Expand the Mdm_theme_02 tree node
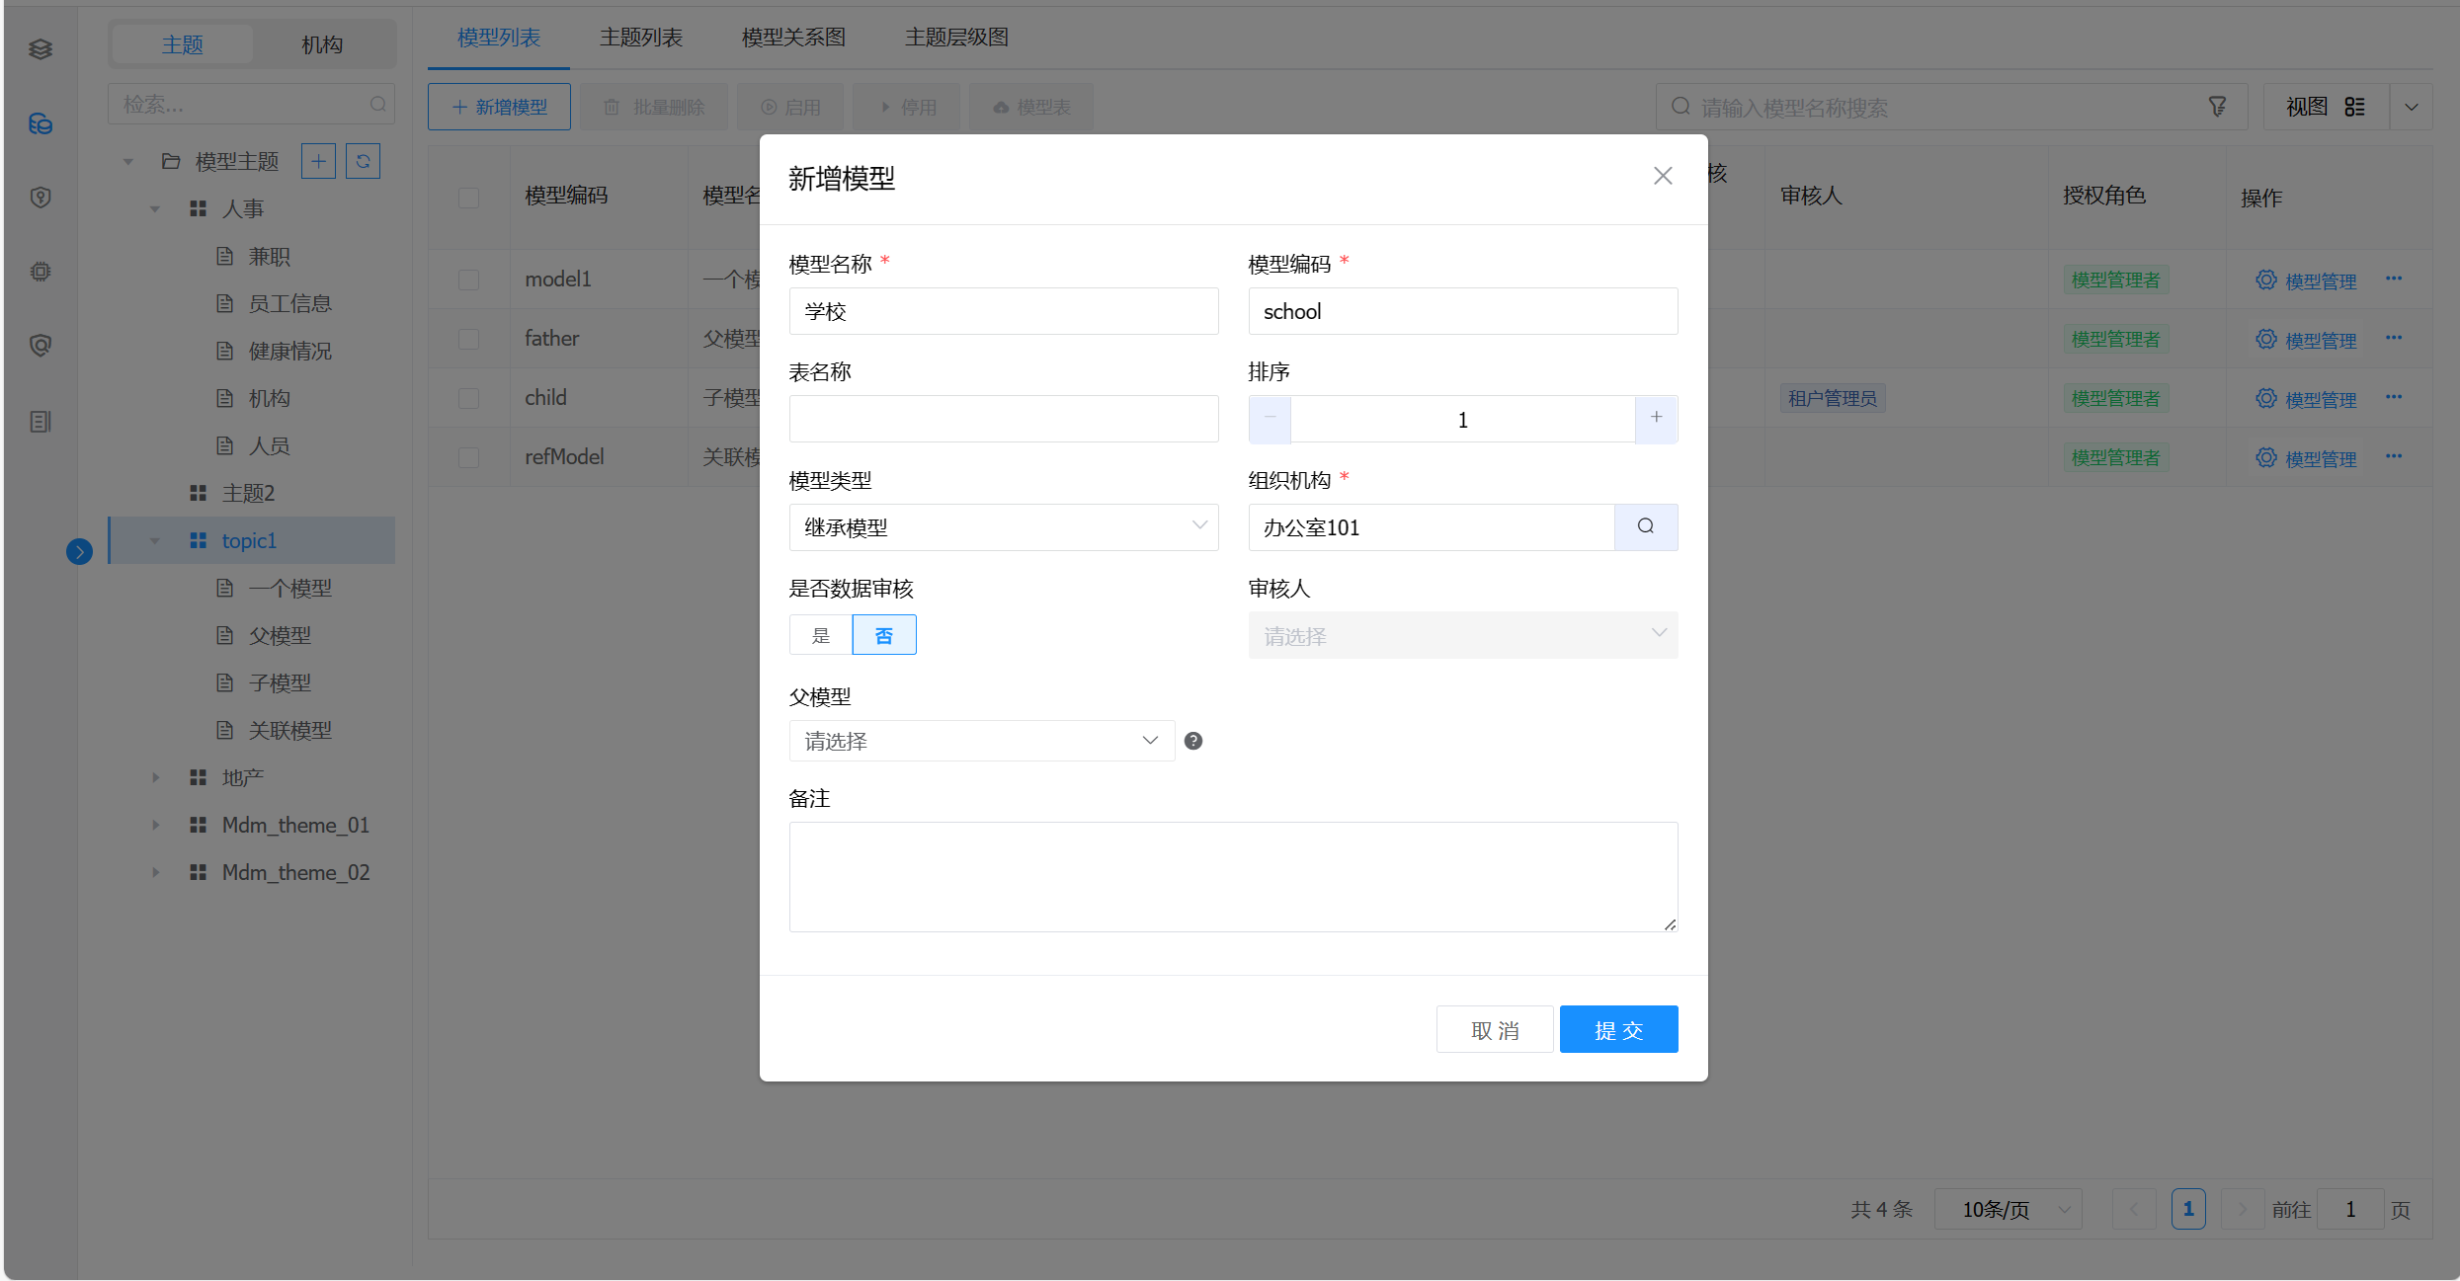 (x=155, y=872)
